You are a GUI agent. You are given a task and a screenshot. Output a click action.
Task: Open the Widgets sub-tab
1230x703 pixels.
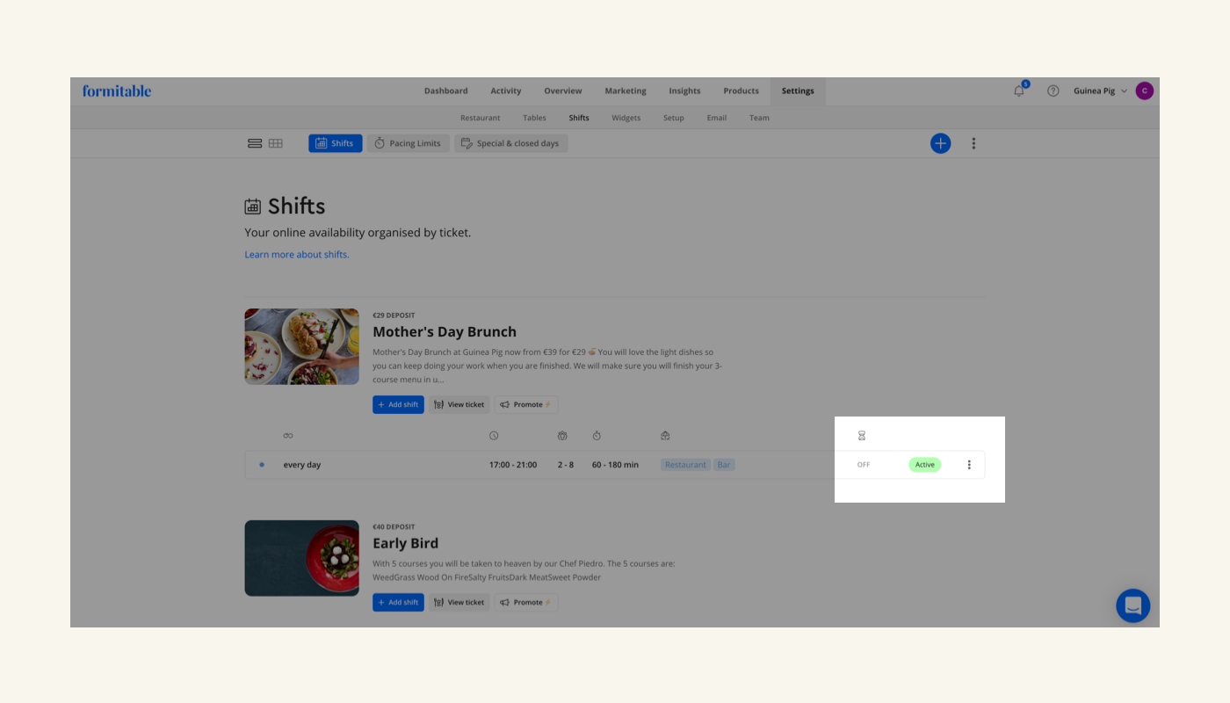click(626, 118)
